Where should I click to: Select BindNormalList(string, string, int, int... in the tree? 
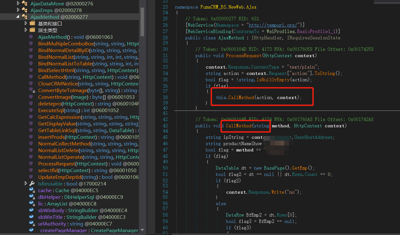pyautogui.click(x=88, y=57)
